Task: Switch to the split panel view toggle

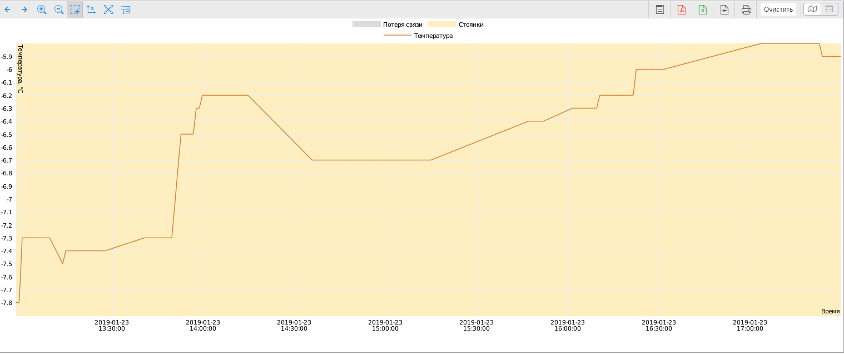Action: coord(829,9)
